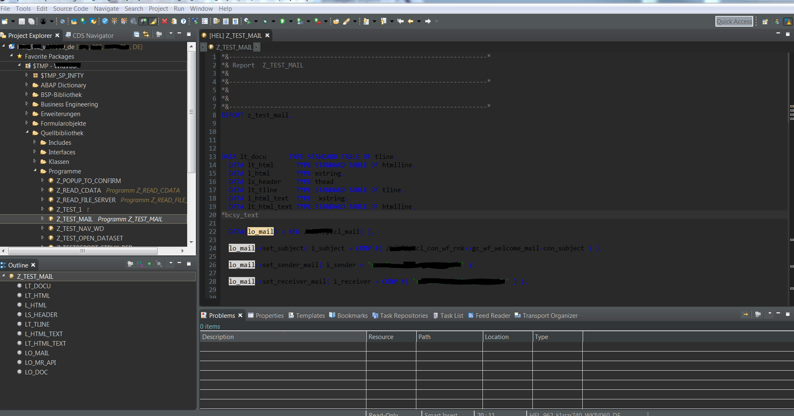Screen dimensions: 794x416
Task: Expand the Includes folder
Action: click(x=35, y=142)
